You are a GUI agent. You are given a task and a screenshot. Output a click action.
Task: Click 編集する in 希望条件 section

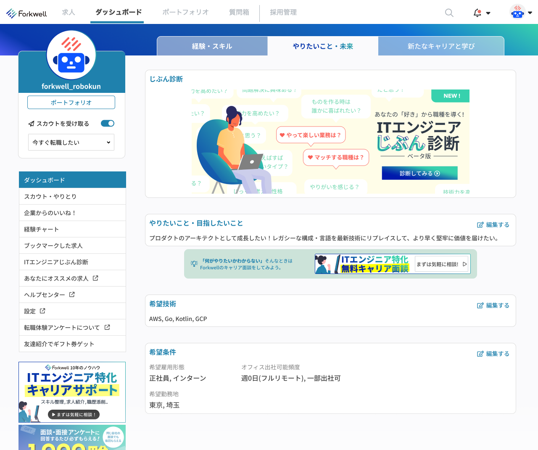point(493,354)
